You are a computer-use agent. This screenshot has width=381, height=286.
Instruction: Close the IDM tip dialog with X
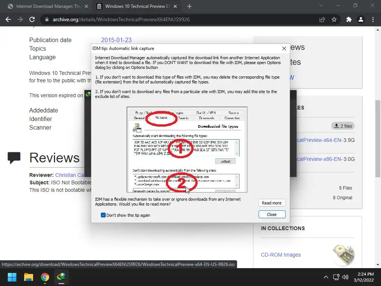284,48
